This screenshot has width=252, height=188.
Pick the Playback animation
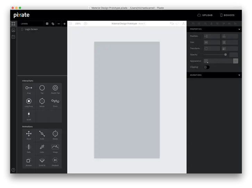(55, 162)
